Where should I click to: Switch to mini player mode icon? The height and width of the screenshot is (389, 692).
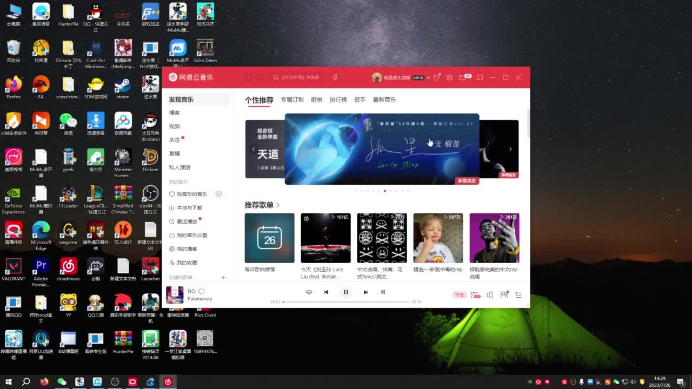(x=480, y=77)
